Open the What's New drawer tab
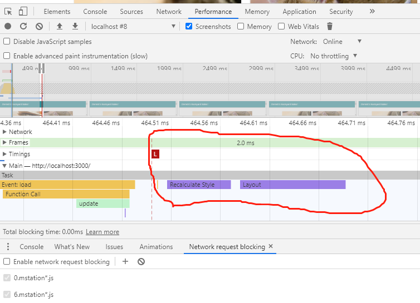This screenshot has width=420, height=303. tap(72, 247)
